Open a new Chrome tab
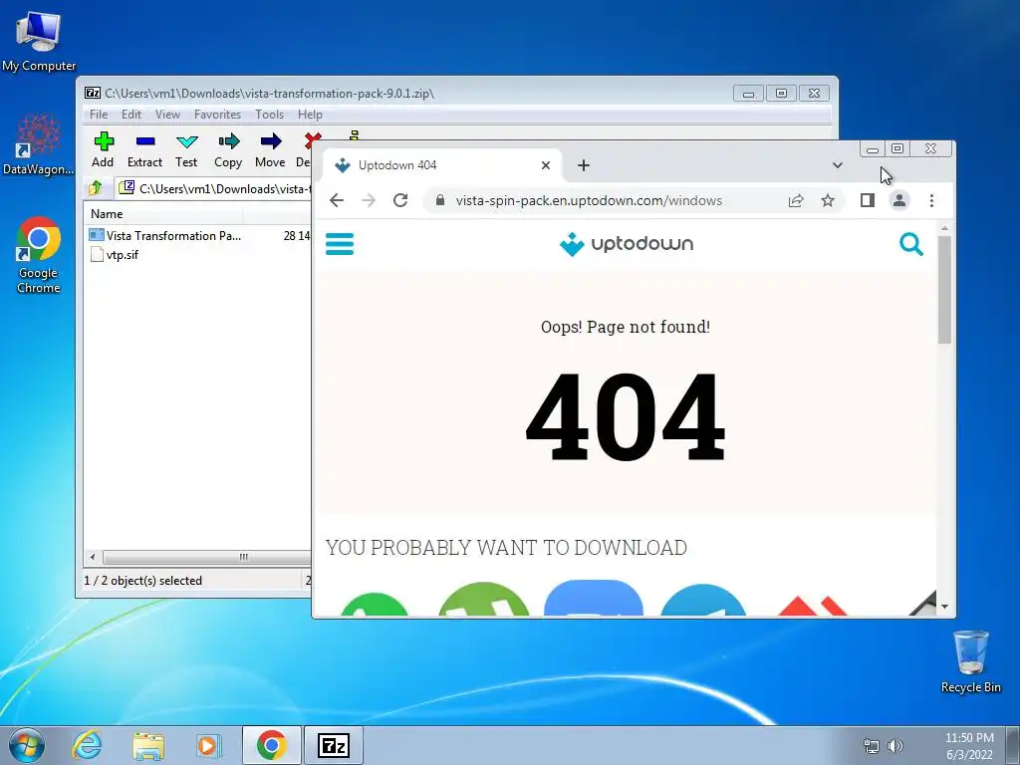 tap(584, 165)
